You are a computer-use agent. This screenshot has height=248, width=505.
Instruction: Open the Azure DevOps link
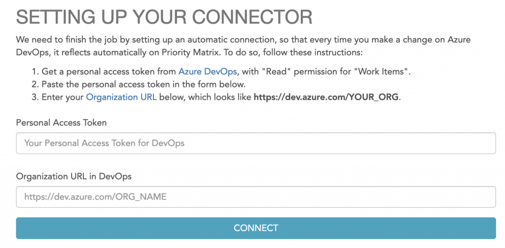pos(209,71)
